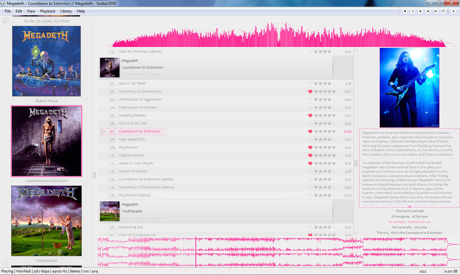Give Skin o' My Teeth a fifth star
This screenshot has width=460, height=275.
pos(334,83)
